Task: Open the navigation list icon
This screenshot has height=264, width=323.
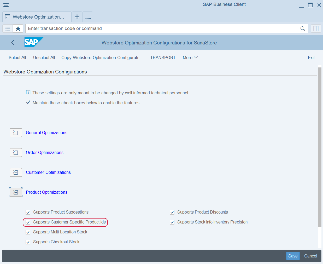Action: pyautogui.click(x=8, y=28)
